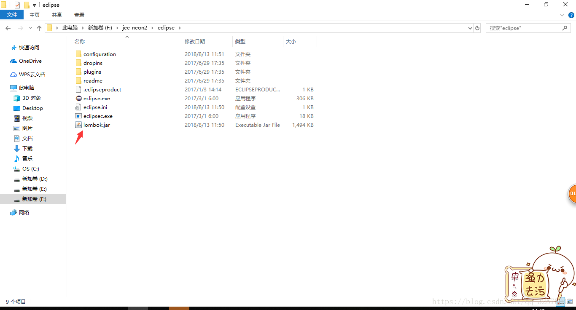The width and height of the screenshot is (576, 310).
Task: Open the configuration folder icon
Action: (x=78, y=54)
